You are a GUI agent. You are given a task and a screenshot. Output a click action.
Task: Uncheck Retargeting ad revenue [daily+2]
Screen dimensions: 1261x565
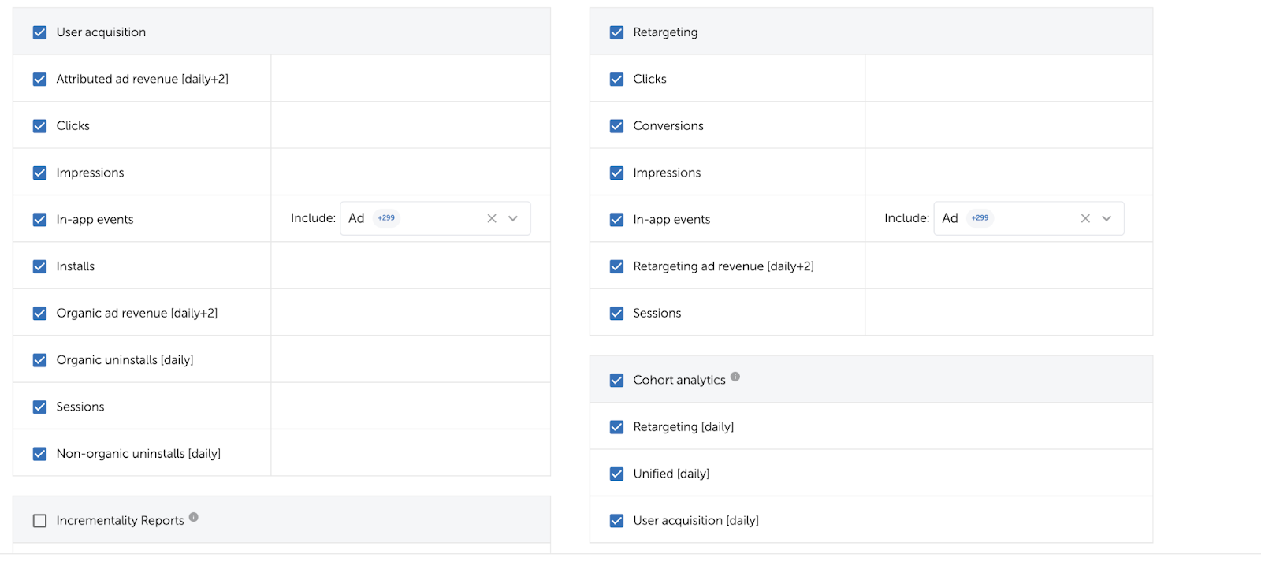[616, 267]
